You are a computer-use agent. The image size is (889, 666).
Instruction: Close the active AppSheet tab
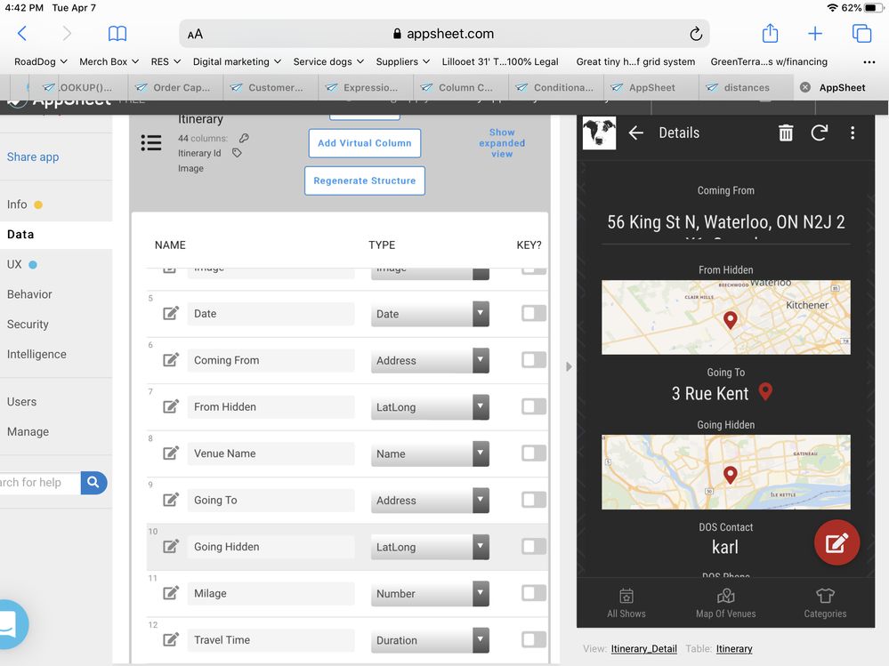[804, 87]
